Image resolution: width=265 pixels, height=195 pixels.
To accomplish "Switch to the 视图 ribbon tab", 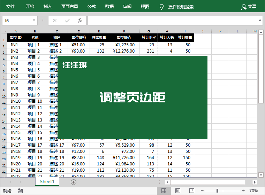I will click(x=145, y=7).
